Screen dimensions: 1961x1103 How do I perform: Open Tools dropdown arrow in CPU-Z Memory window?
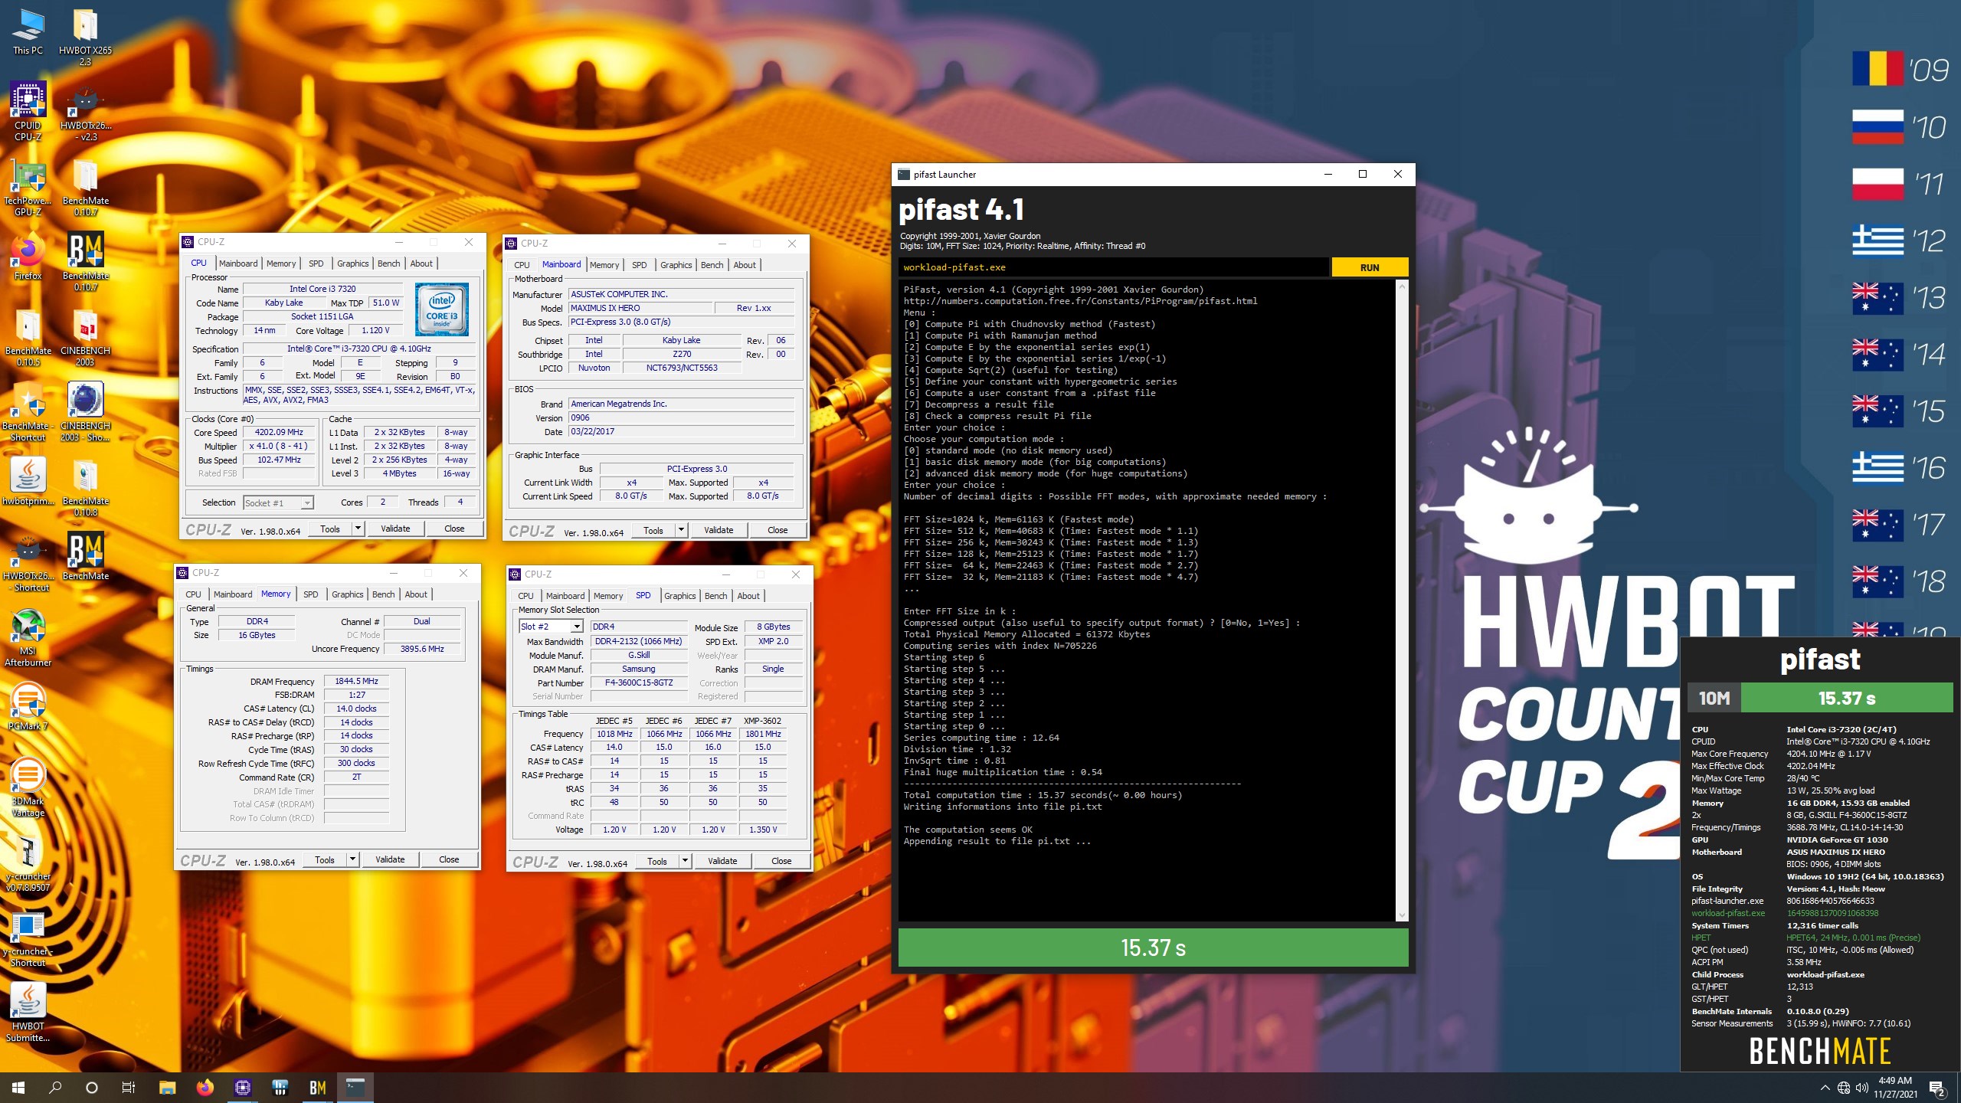pyautogui.click(x=352, y=859)
